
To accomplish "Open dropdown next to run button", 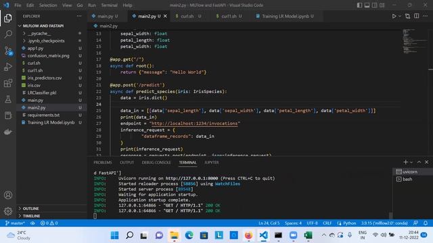I will (400, 16).
